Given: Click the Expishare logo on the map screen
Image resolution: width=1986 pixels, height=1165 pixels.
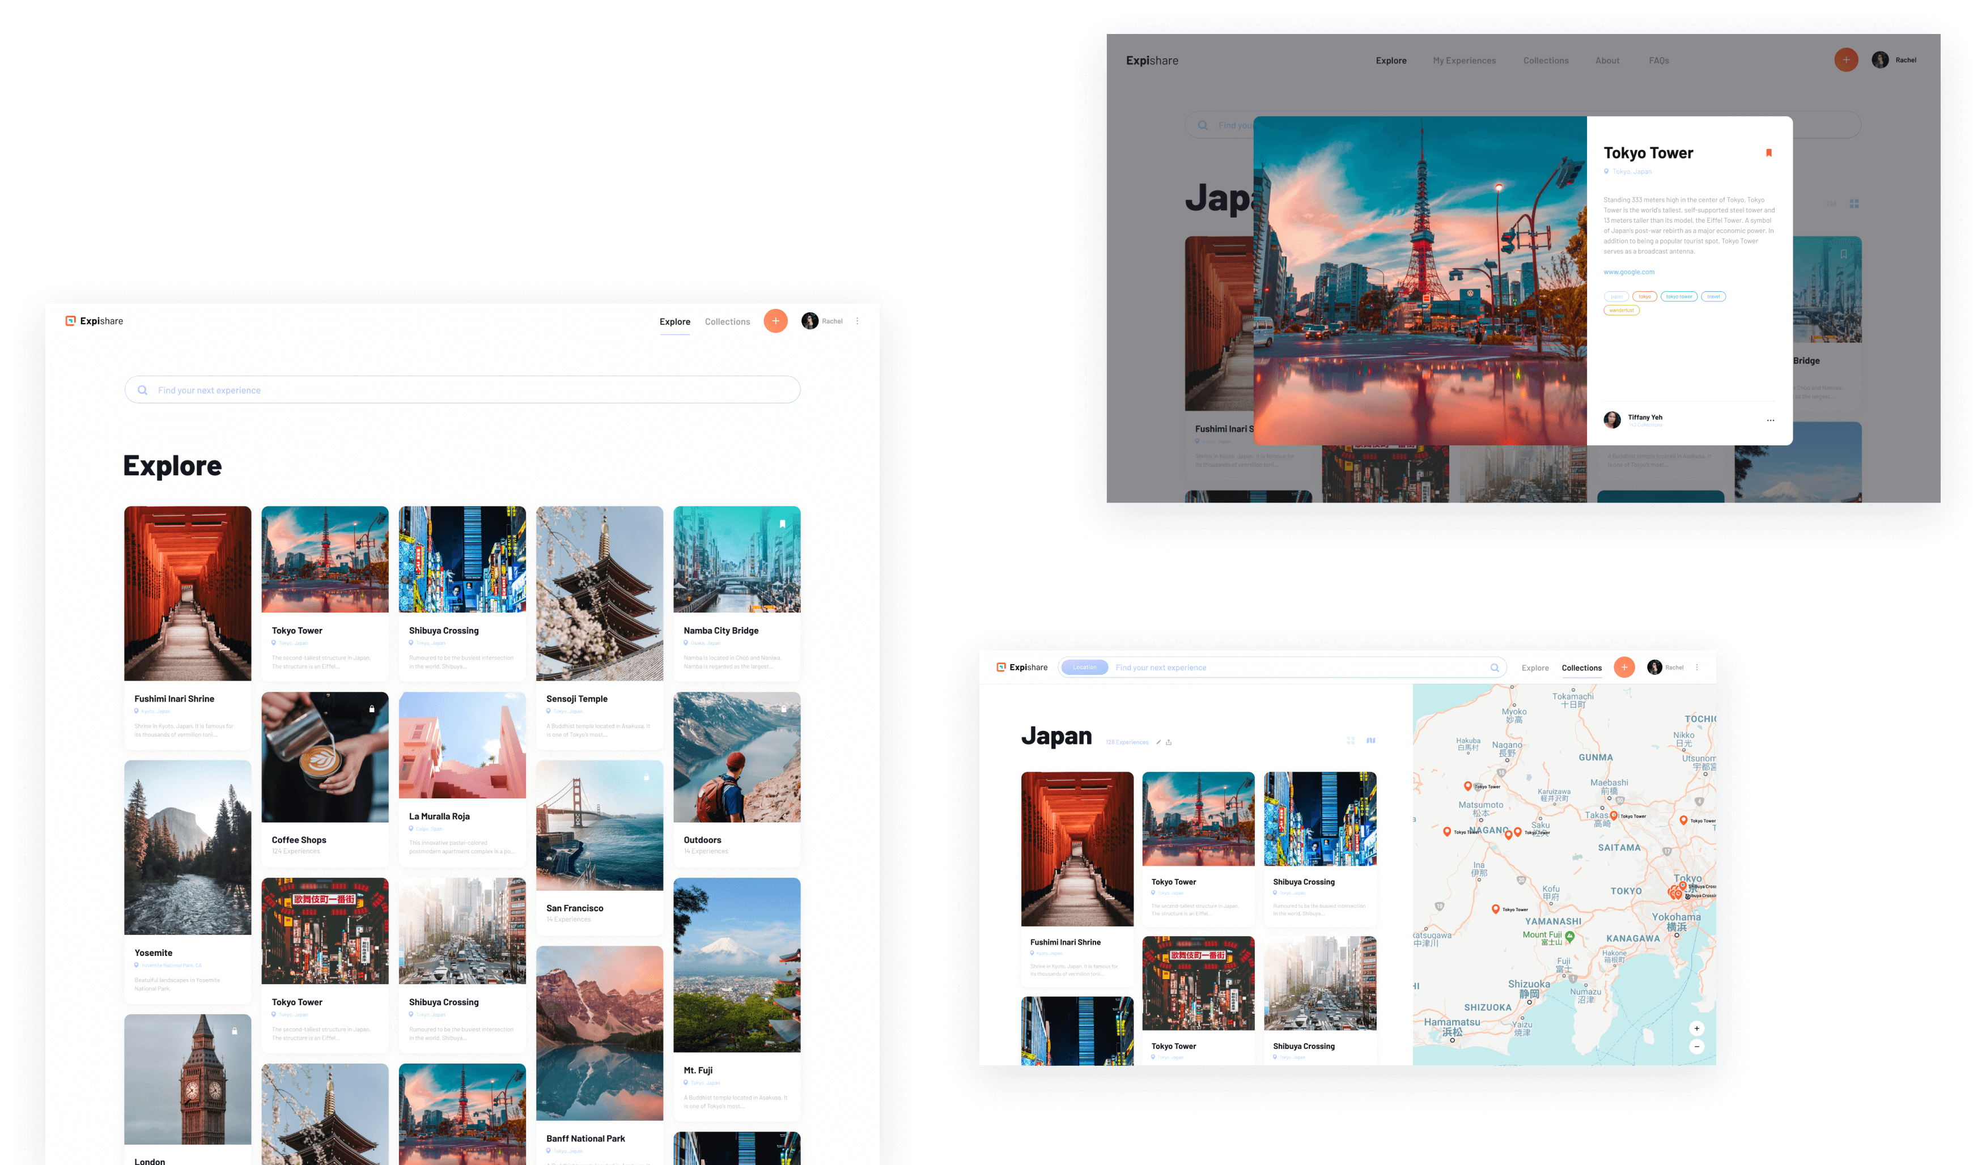Looking at the screenshot, I should [1022, 667].
